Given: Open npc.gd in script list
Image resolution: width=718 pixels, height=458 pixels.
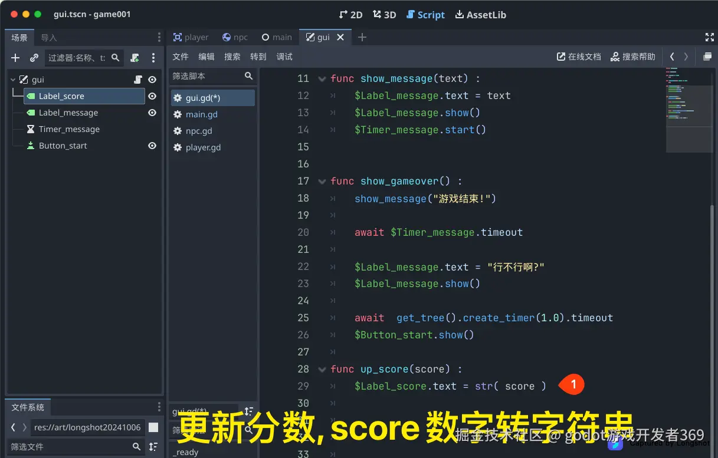Looking at the screenshot, I should [x=212, y=131].
